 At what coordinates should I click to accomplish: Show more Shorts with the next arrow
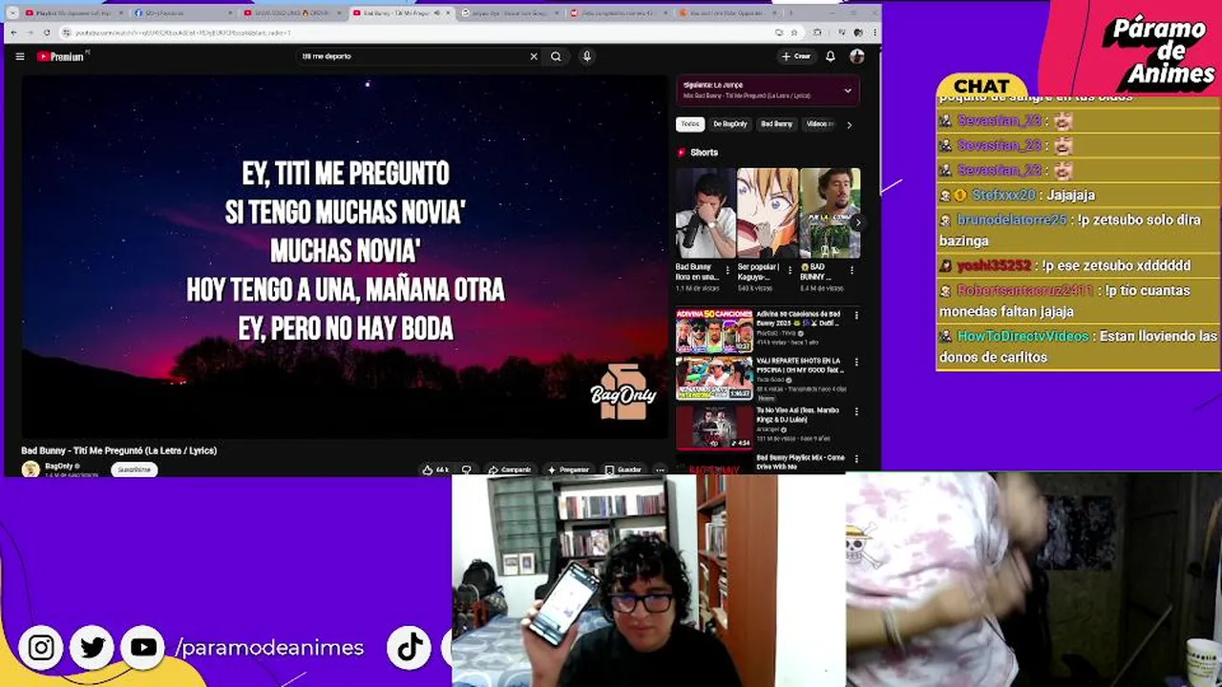pyautogui.click(x=857, y=222)
